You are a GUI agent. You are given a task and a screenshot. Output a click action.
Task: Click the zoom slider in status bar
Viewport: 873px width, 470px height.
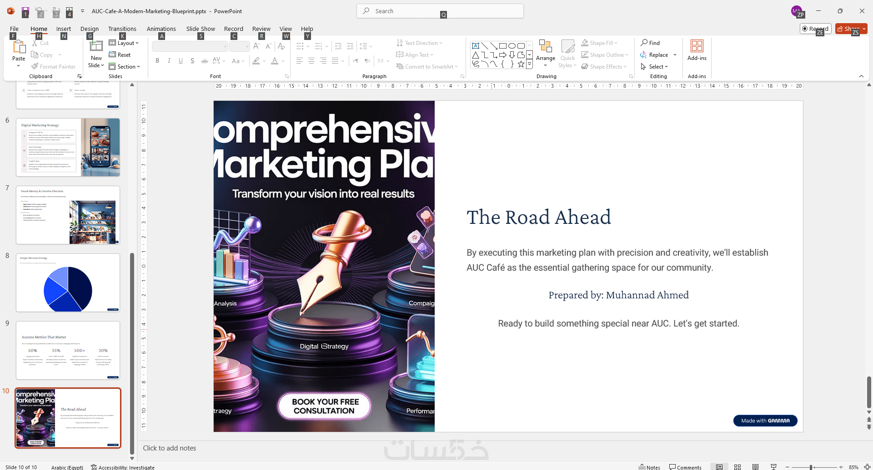811,467
